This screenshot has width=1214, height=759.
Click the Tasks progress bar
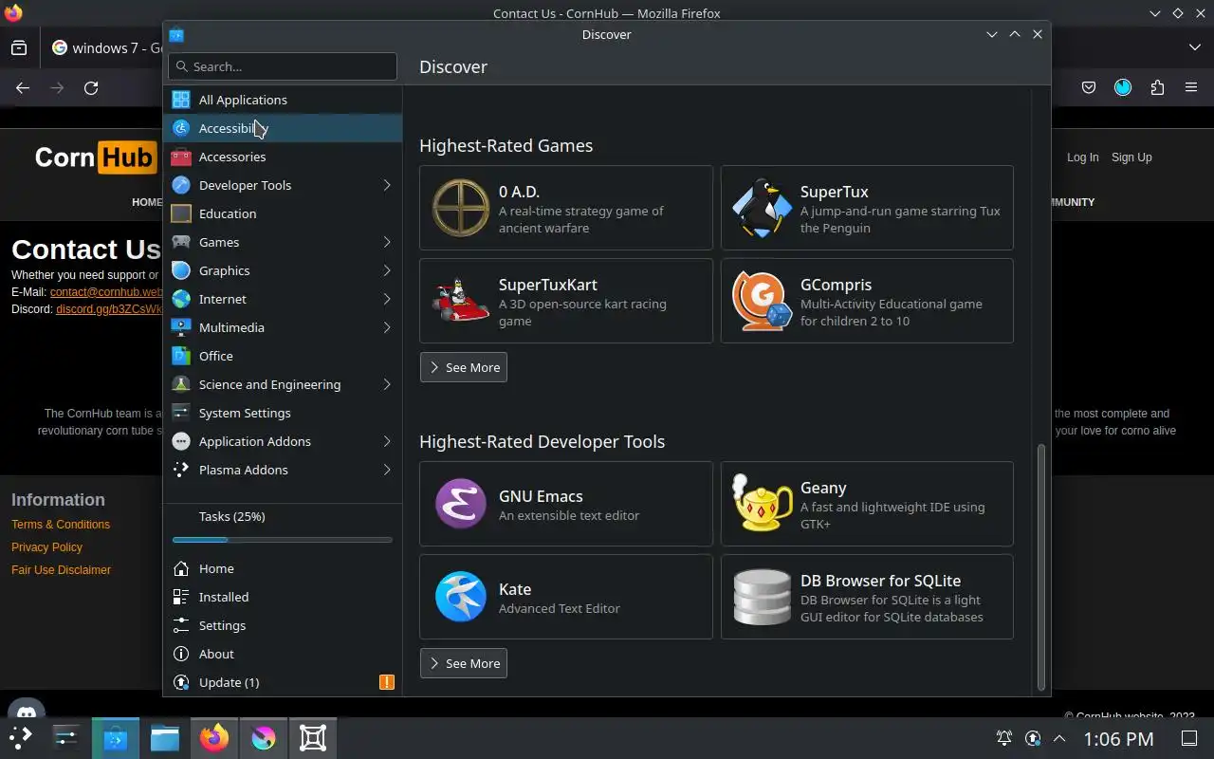coord(283,540)
